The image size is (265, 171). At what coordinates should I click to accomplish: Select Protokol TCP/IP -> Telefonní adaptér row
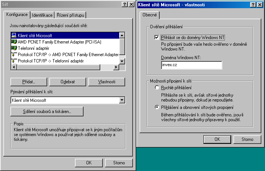point(65,61)
